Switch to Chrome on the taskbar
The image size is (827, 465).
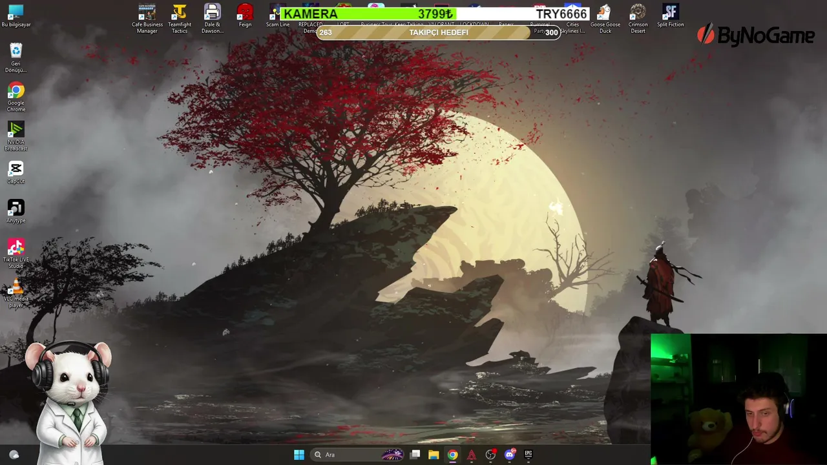click(452, 455)
